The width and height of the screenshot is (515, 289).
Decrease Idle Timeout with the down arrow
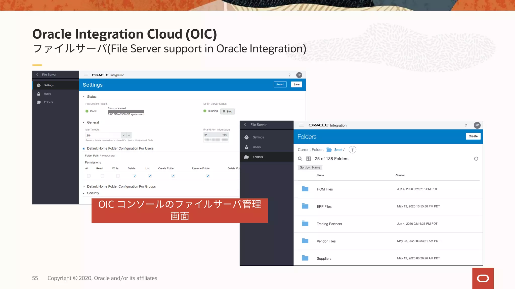coord(123,135)
